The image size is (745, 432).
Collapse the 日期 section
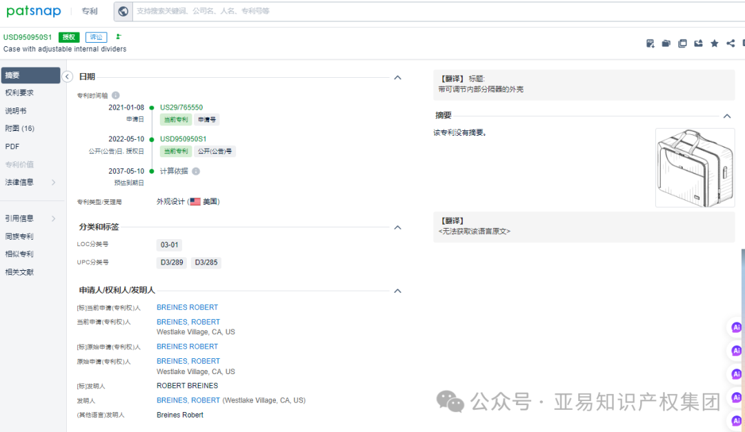397,77
